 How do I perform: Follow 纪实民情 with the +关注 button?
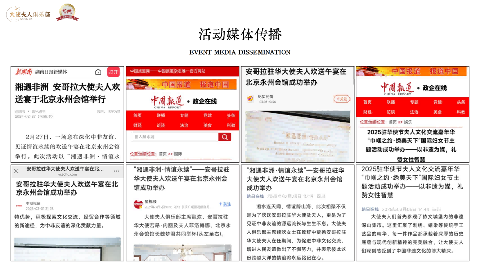pyautogui.click(x=341, y=99)
